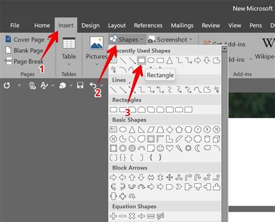Open the Mailings tab

(182, 26)
